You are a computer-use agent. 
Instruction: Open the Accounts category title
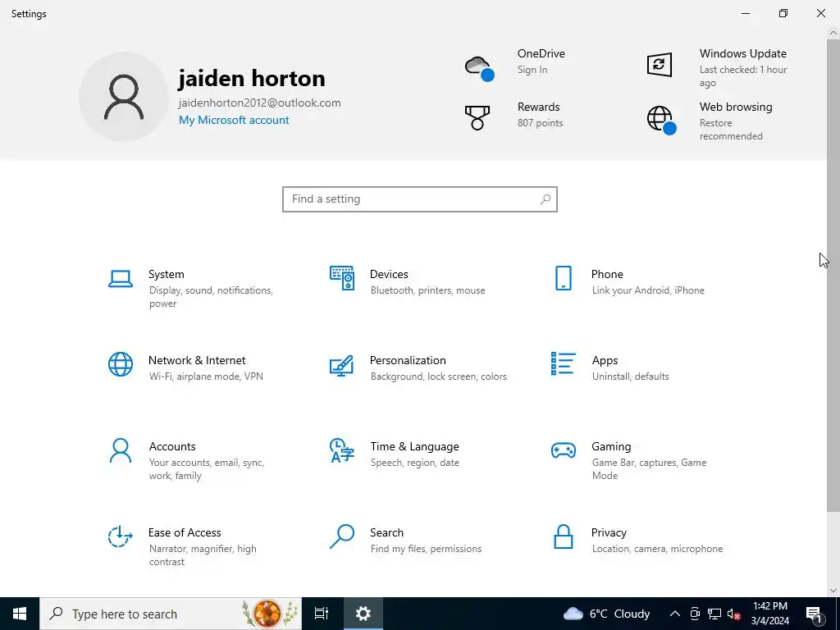(x=172, y=446)
